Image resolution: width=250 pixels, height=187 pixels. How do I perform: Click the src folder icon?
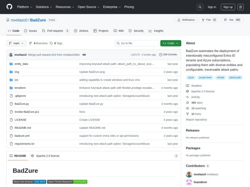pos(11,80)
